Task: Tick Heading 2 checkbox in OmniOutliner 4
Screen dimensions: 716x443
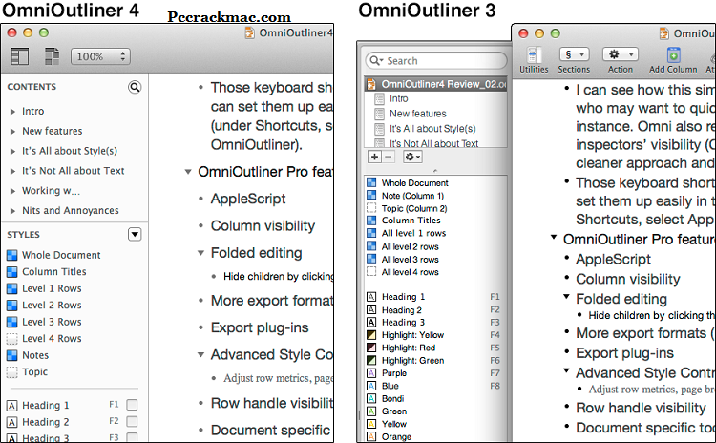Action: pyautogui.click(x=132, y=421)
